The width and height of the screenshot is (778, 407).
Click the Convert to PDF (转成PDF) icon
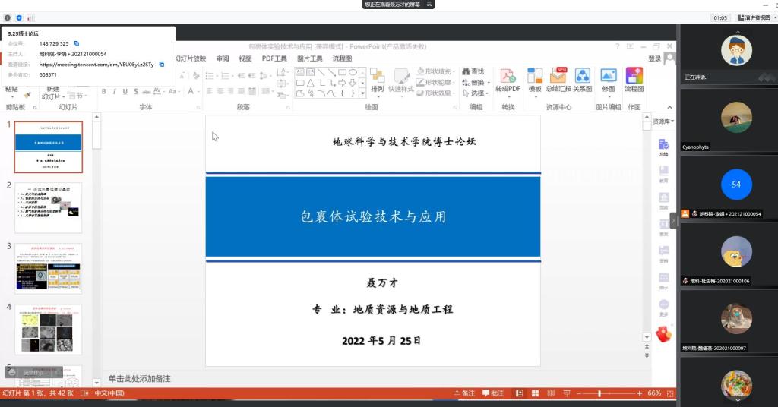tap(508, 77)
